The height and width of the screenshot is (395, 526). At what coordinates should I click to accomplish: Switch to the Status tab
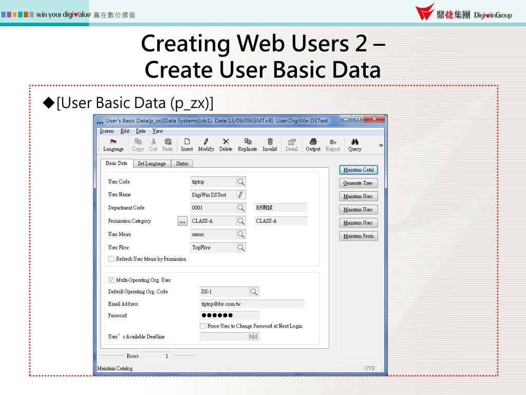[x=182, y=164]
